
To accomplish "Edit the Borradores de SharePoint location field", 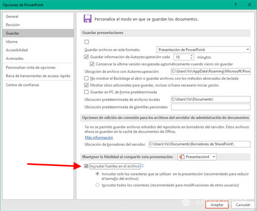I will pyautogui.click(x=199, y=144).
